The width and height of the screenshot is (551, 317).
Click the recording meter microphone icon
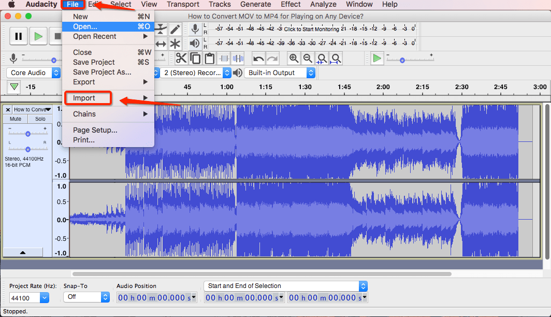(195, 29)
